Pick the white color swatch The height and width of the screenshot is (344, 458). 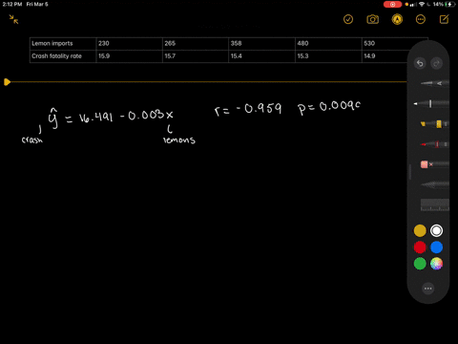[x=436, y=230]
